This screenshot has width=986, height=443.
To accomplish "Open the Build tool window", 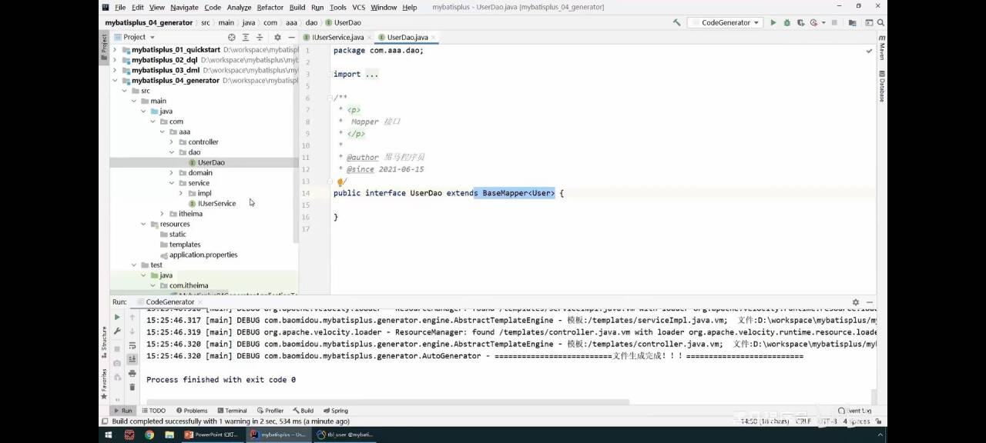I will (x=304, y=411).
